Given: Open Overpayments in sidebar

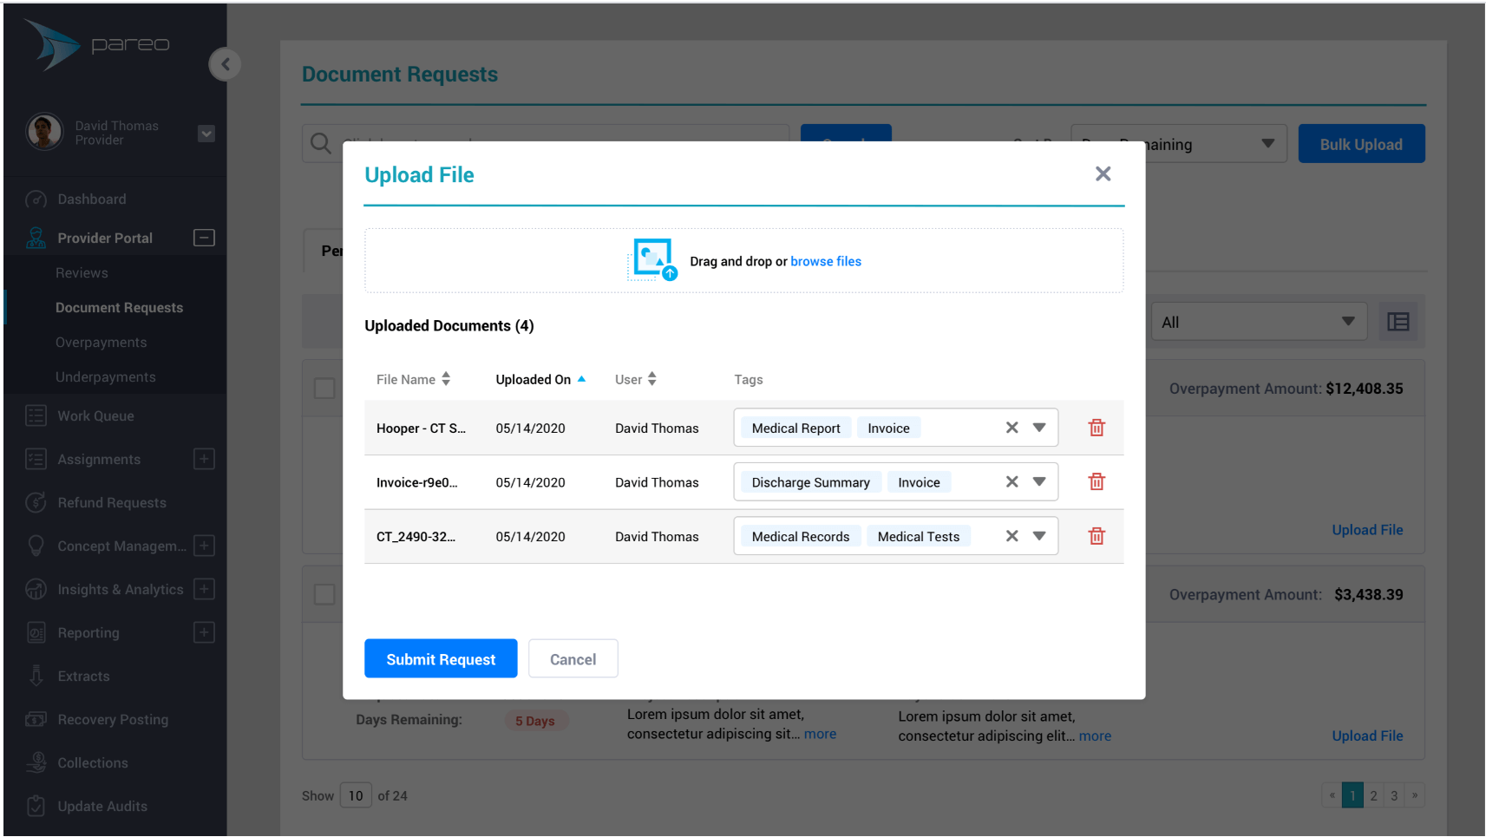Looking at the screenshot, I should pos(101,343).
